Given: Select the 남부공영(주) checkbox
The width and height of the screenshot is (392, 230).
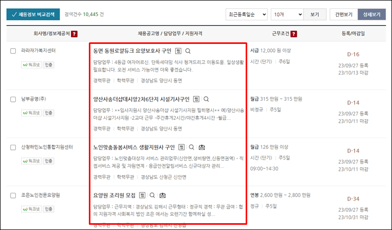Looking at the screenshot, I should (x=14, y=99).
